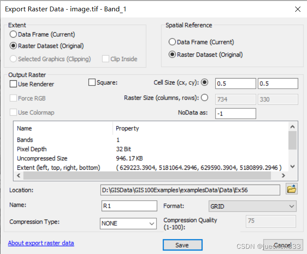Image resolution: width=307 pixels, height=254 pixels.
Task: Open the Compression Type dropdown
Action: pos(128,223)
